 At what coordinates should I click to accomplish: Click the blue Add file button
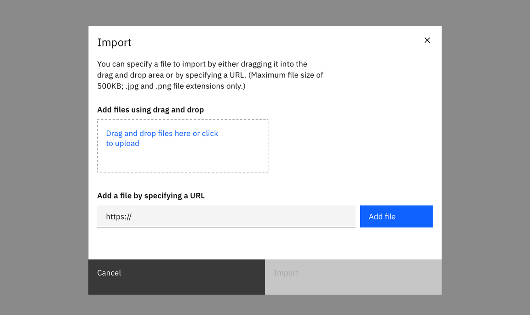point(396,216)
